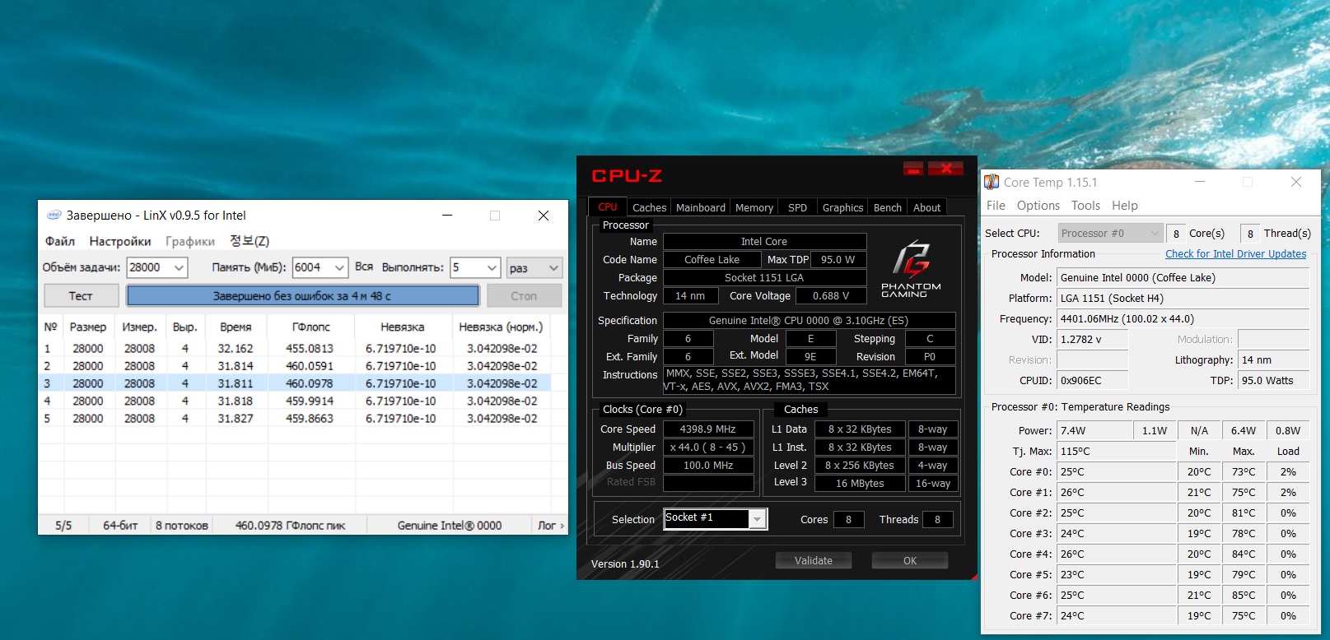This screenshot has width=1330, height=640.
Task: Click the Вся memory button in LinX
Action: (364, 267)
